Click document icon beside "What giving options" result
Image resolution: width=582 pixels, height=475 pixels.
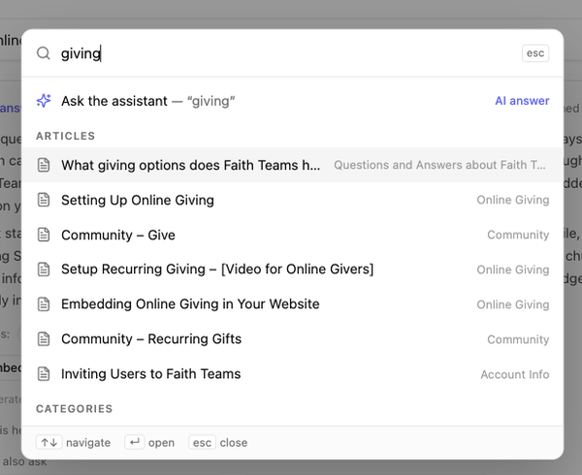(44, 165)
